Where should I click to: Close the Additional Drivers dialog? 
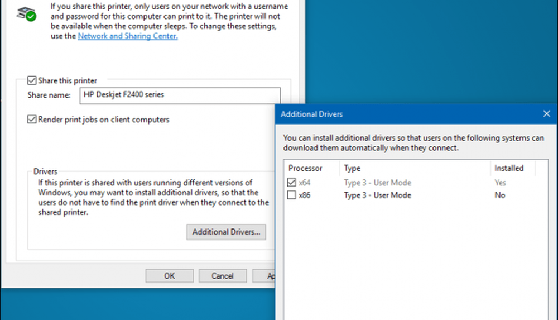pos(546,114)
